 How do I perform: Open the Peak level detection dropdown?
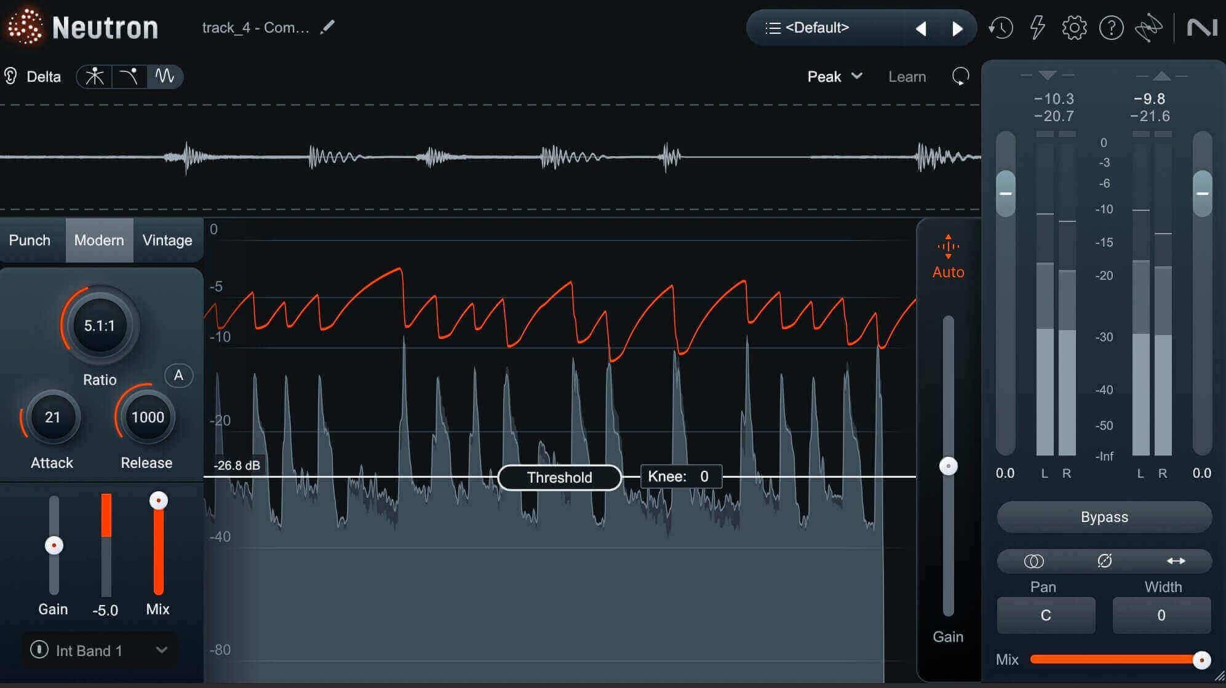coord(835,77)
